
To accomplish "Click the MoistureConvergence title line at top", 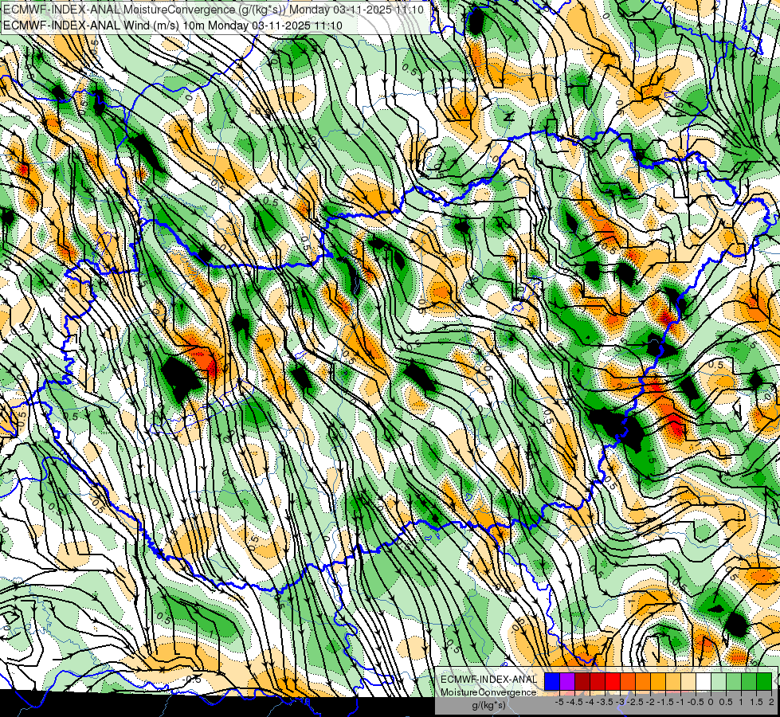I will (x=213, y=10).
